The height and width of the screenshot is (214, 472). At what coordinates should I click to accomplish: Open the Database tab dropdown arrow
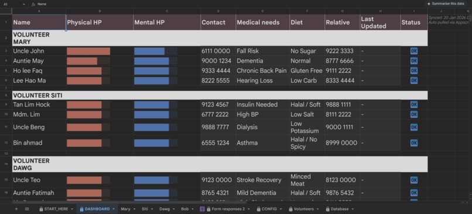(352, 209)
